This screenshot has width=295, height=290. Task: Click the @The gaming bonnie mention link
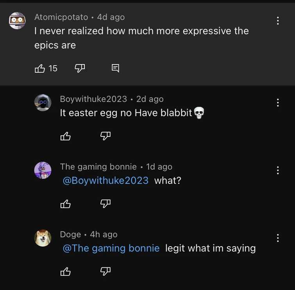tap(111, 248)
